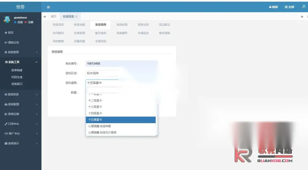Switch to the 禁言解言 tab
308x170 pixels.
pyautogui.click(x=164, y=25)
